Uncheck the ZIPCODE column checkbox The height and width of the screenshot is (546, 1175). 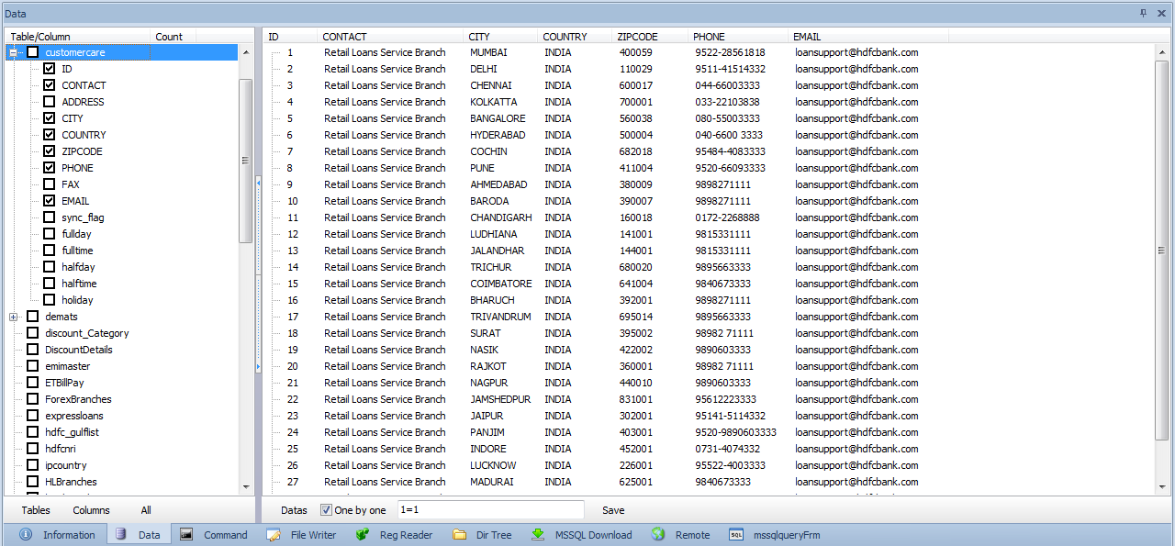click(x=50, y=151)
